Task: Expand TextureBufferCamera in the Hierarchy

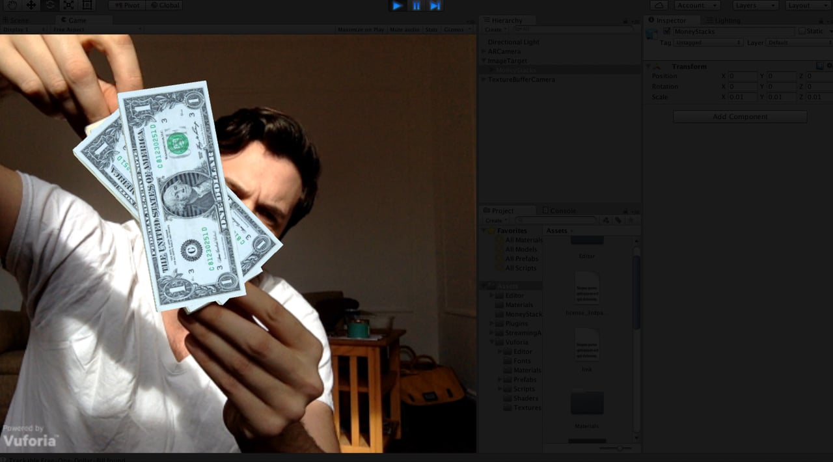Action: (x=484, y=79)
